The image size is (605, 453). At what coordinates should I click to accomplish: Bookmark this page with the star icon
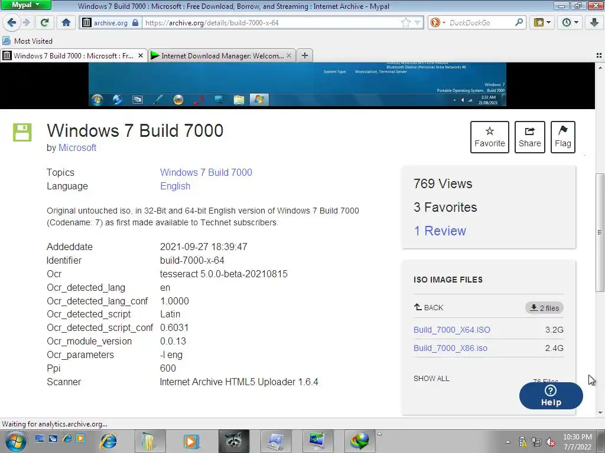click(x=405, y=23)
